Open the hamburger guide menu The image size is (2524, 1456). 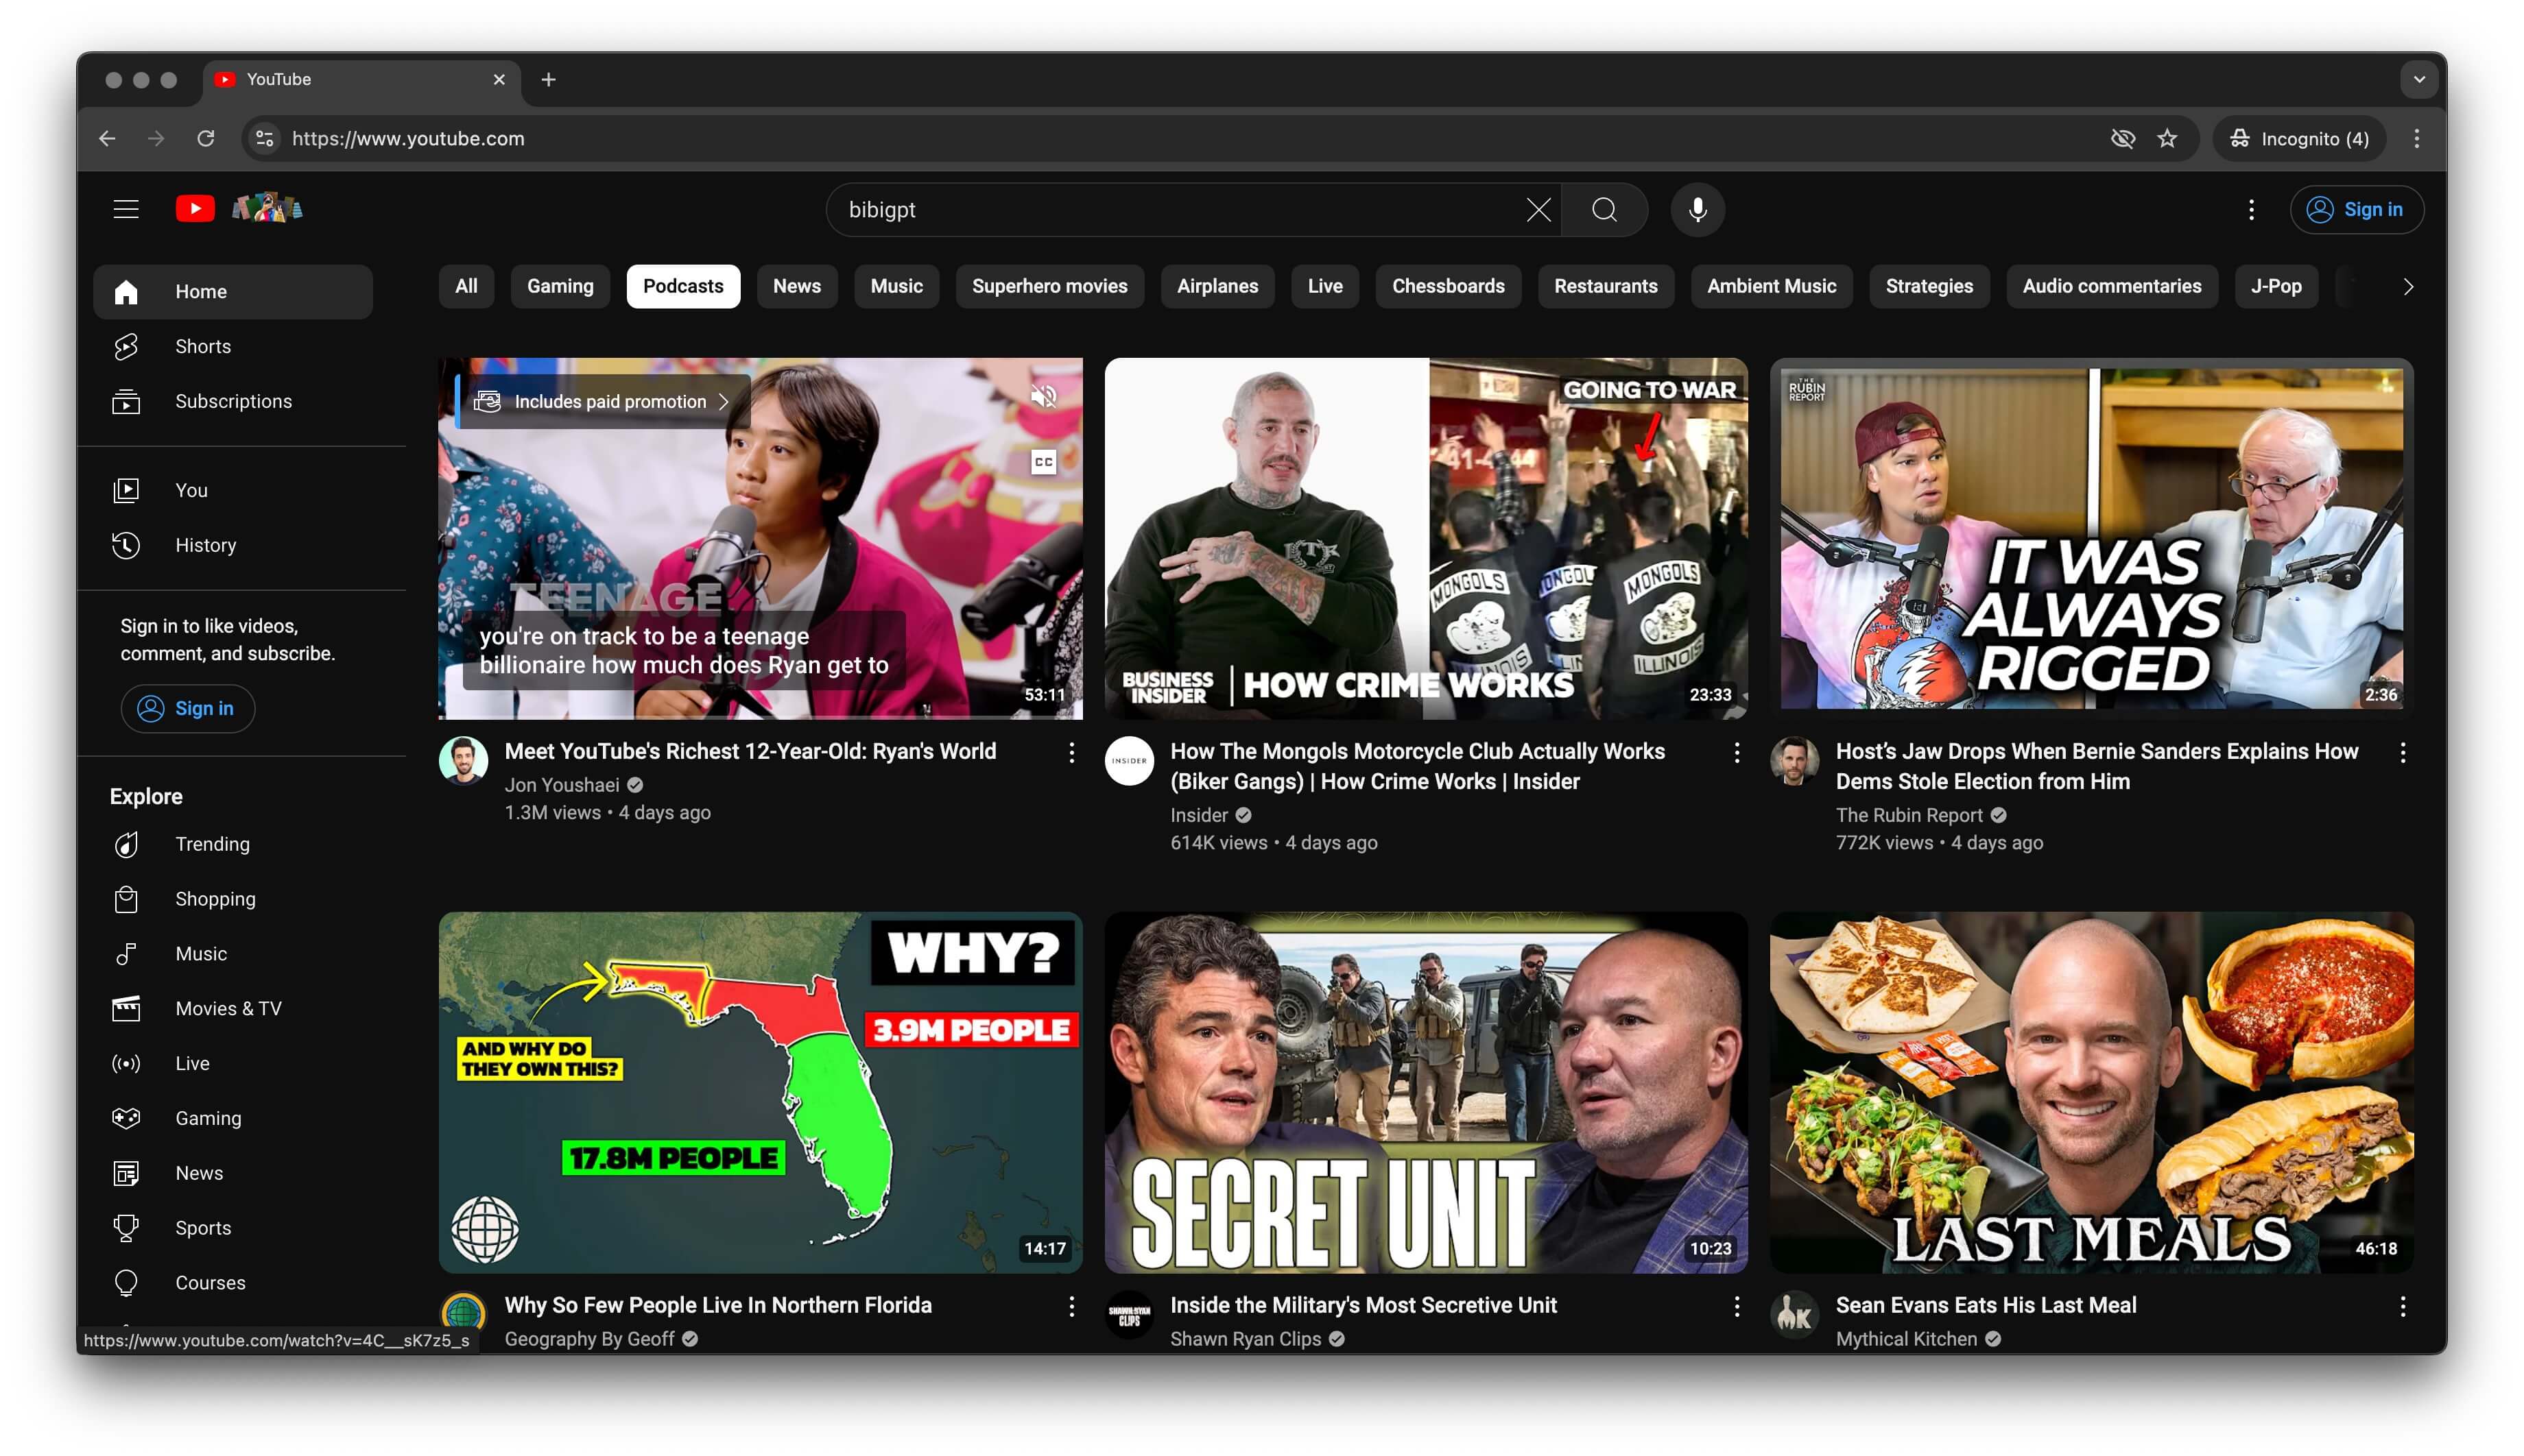(126, 209)
